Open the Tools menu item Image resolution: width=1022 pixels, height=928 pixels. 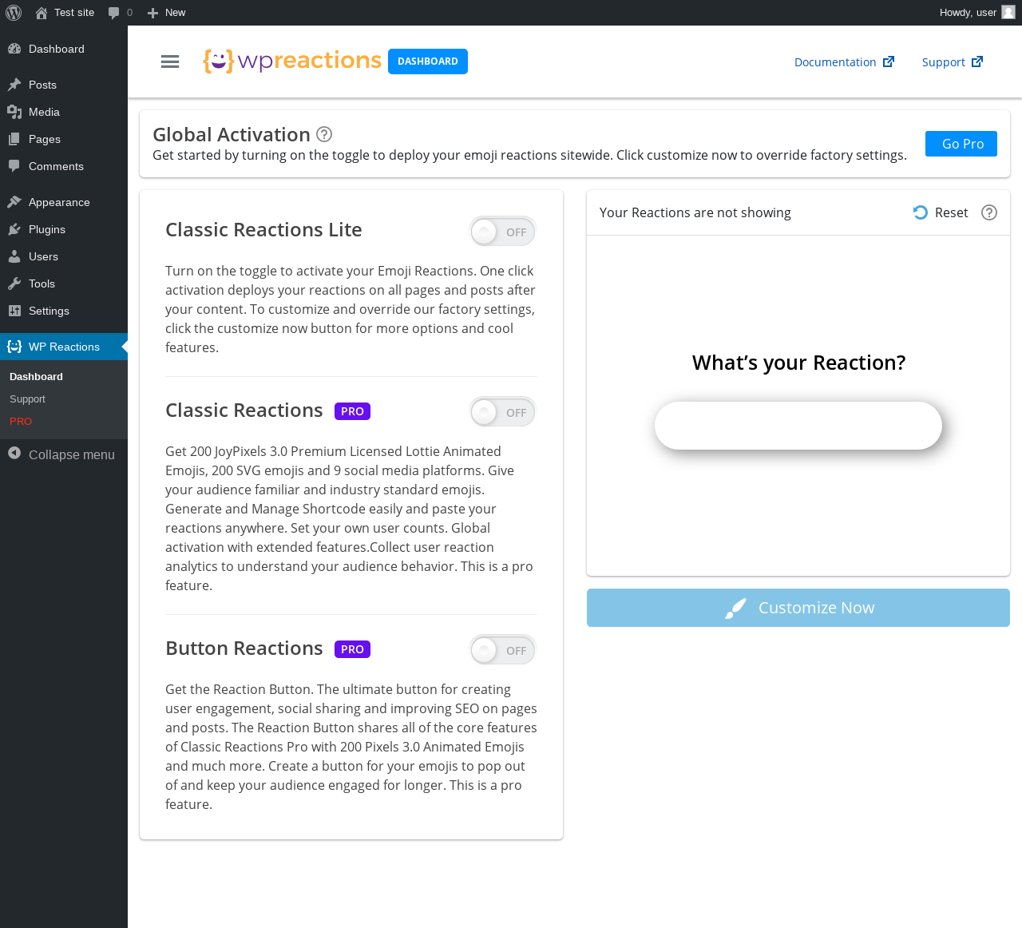pos(64,284)
